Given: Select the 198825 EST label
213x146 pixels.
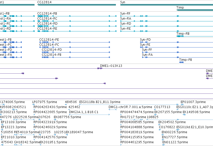Looking at the screenshot, I should [x=152, y=117].
